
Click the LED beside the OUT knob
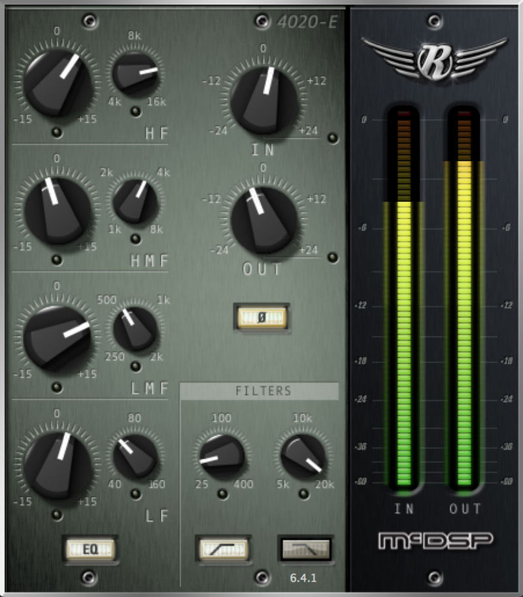[x=333, y=258]
